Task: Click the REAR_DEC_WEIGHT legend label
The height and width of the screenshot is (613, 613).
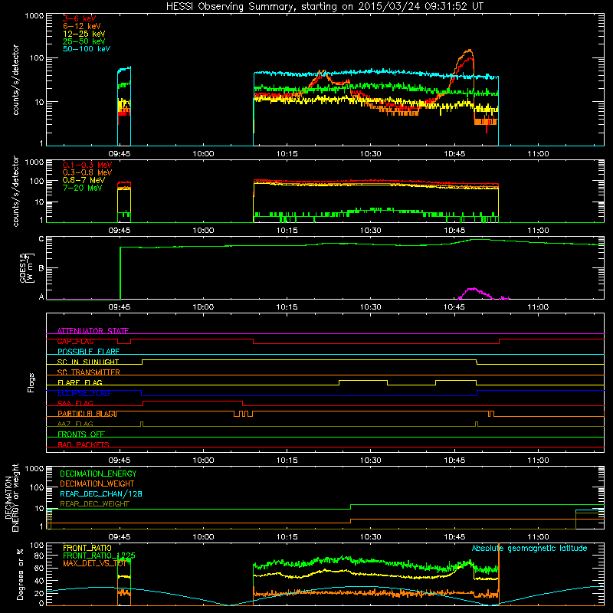Action: (x=94, y=504)
